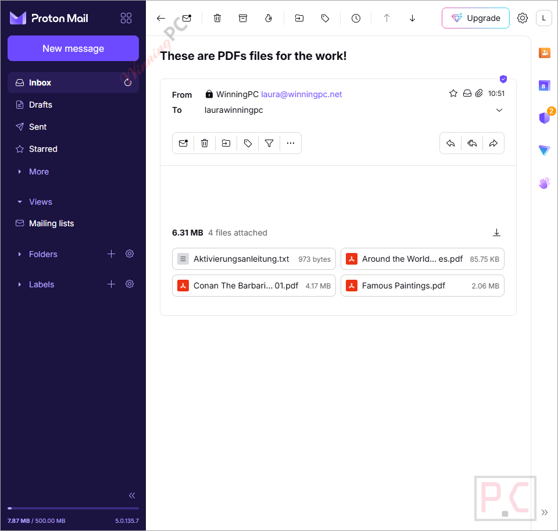This screenshot has height=531, width=558.
Task: Mark message as spam with the fire icon
Action: point(269,18)
